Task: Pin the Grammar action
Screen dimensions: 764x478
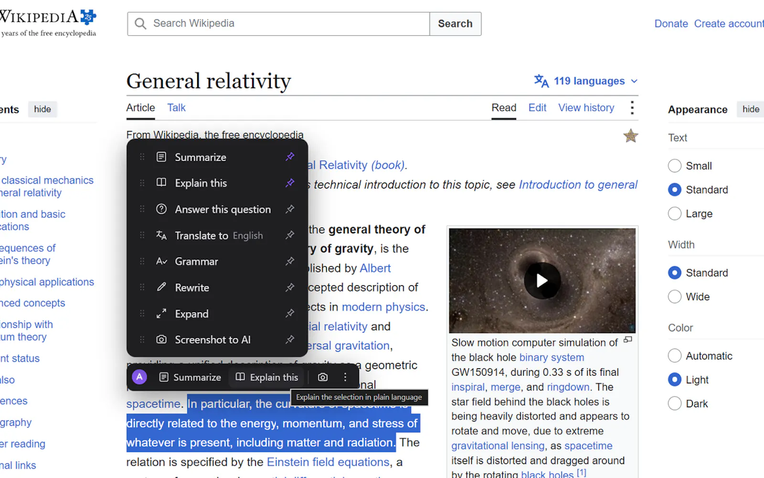Action: tap(290, 261)
